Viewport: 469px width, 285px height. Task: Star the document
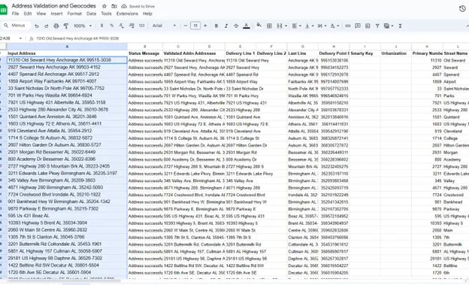coord(104,6)
